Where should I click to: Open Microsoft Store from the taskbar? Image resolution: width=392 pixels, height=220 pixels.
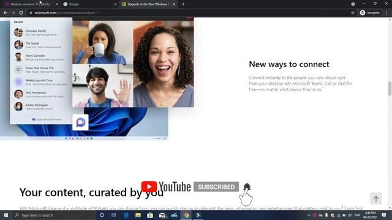tap(150, 215)
